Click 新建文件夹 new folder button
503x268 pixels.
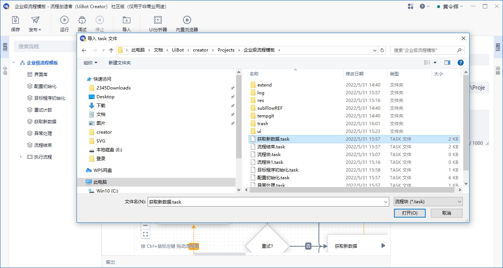click(x=120, y=63)
